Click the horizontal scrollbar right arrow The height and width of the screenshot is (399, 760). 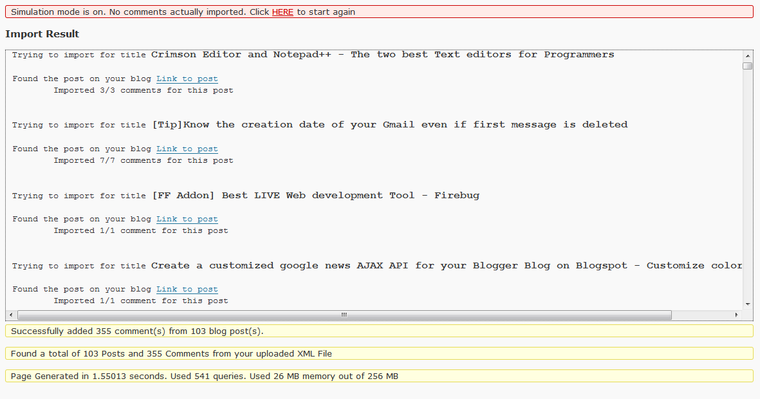click(x=737, y=315)
